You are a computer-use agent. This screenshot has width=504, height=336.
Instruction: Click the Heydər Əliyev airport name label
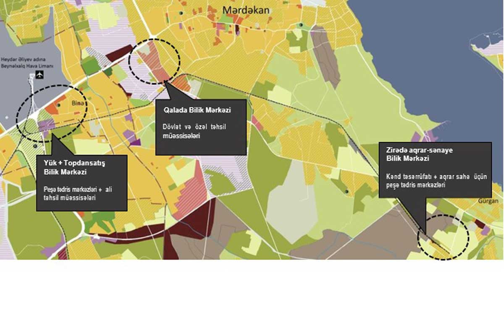click(27, 63)
